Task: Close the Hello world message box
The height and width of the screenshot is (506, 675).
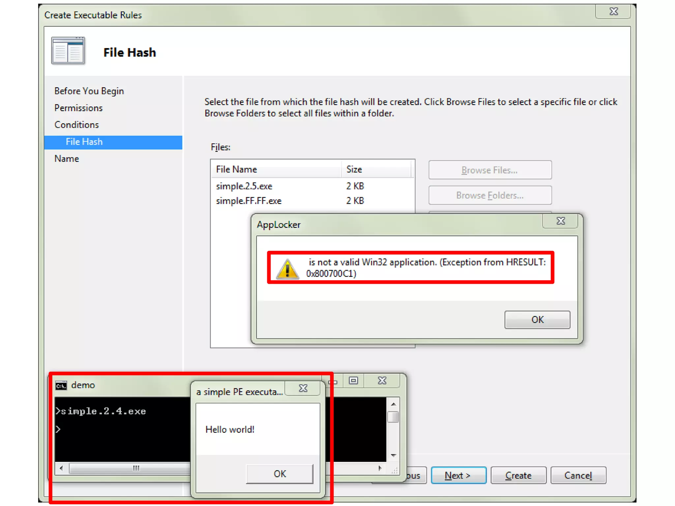Action: click(303, 388)
